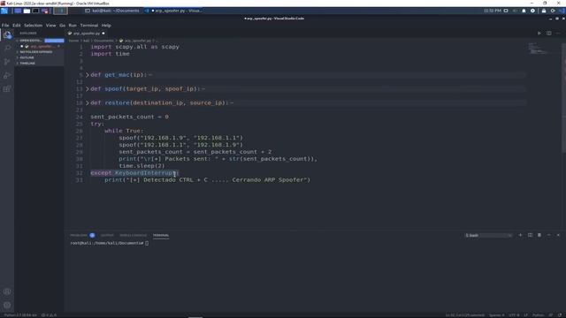The image size is (566, 318).
Task: Add a new terminal with plus icon
Action: (520, 235)
